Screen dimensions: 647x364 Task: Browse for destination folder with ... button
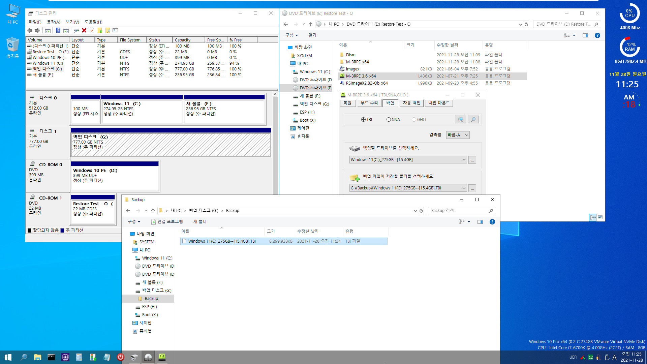click(472, 188)
